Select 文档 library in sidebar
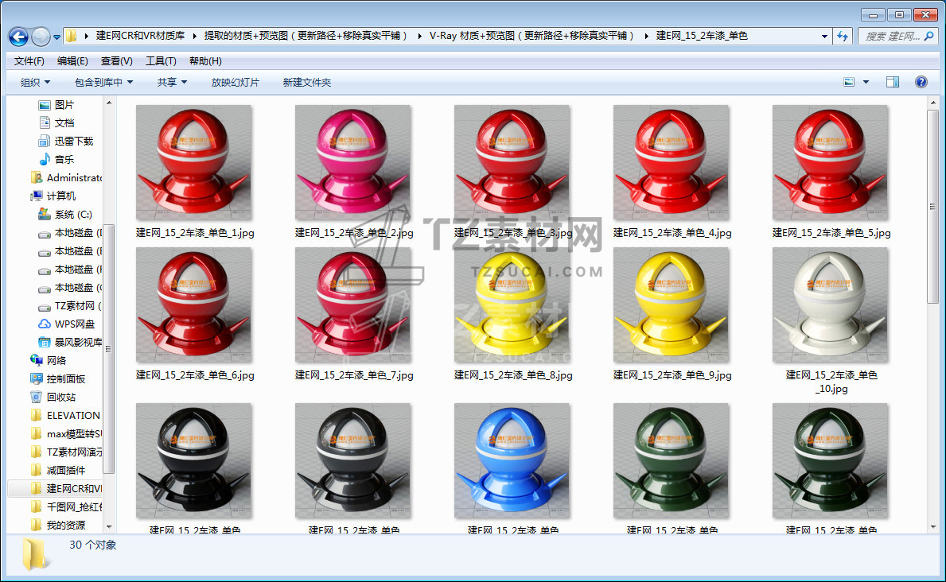The image size is (946, 582). (56, 123)
